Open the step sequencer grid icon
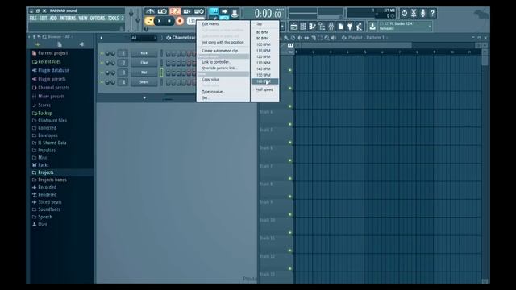Viewport: 516px width, 290px height. pos(303,27)
